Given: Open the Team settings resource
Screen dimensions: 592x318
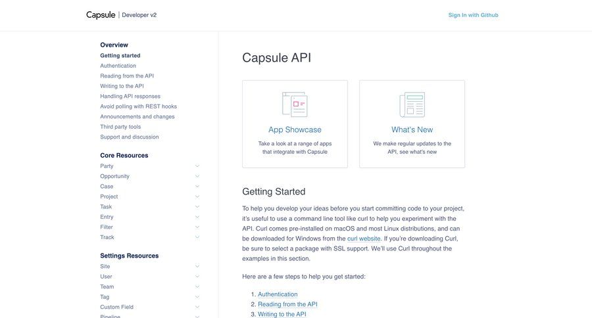Looking at the screenshot, I should pos(107,286).
